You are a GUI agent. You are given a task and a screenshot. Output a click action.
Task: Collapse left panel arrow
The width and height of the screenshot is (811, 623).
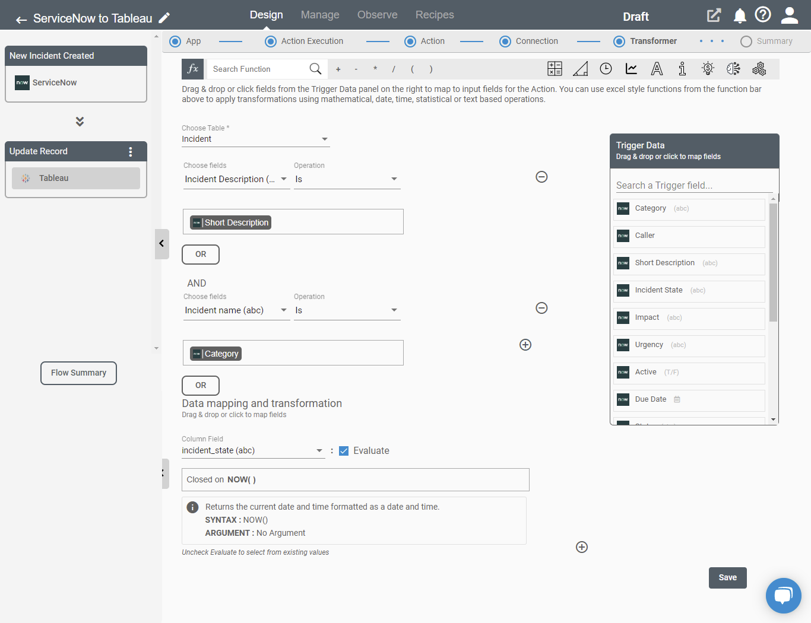point(161,244)
